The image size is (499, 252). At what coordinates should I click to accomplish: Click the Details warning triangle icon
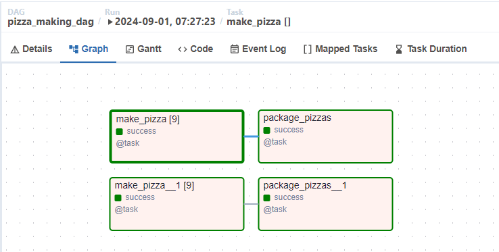click(15, 49)
